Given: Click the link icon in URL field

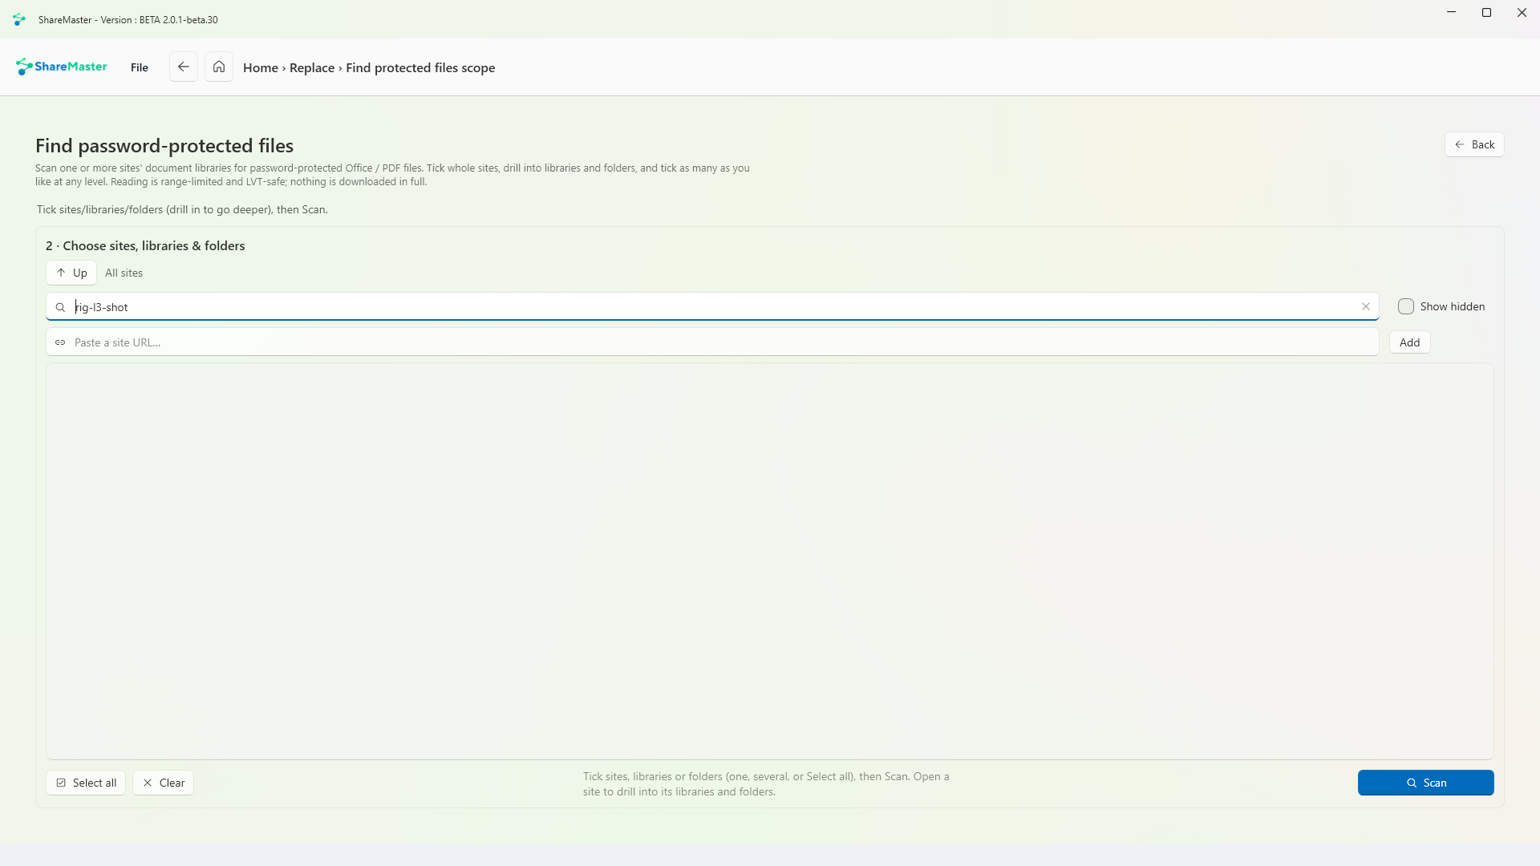Looking at the screenshot, I should pyautogui.click(x=60, y=342).
